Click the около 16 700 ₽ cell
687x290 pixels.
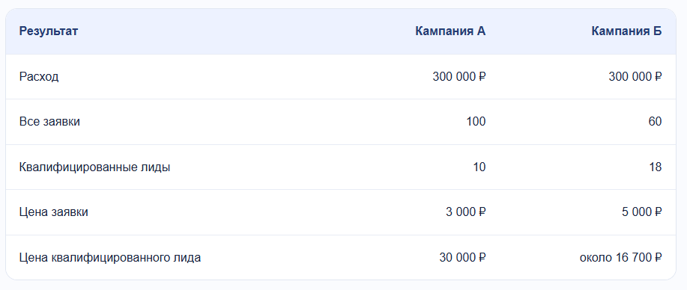tap(621, 258)
